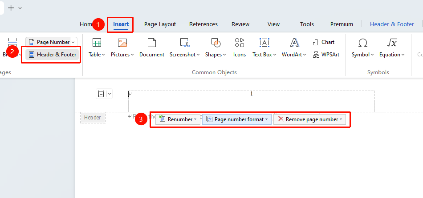Screen dimensions: 423x198
Task: Insert a WPSArt graphic
Action: tap(326, 55)
